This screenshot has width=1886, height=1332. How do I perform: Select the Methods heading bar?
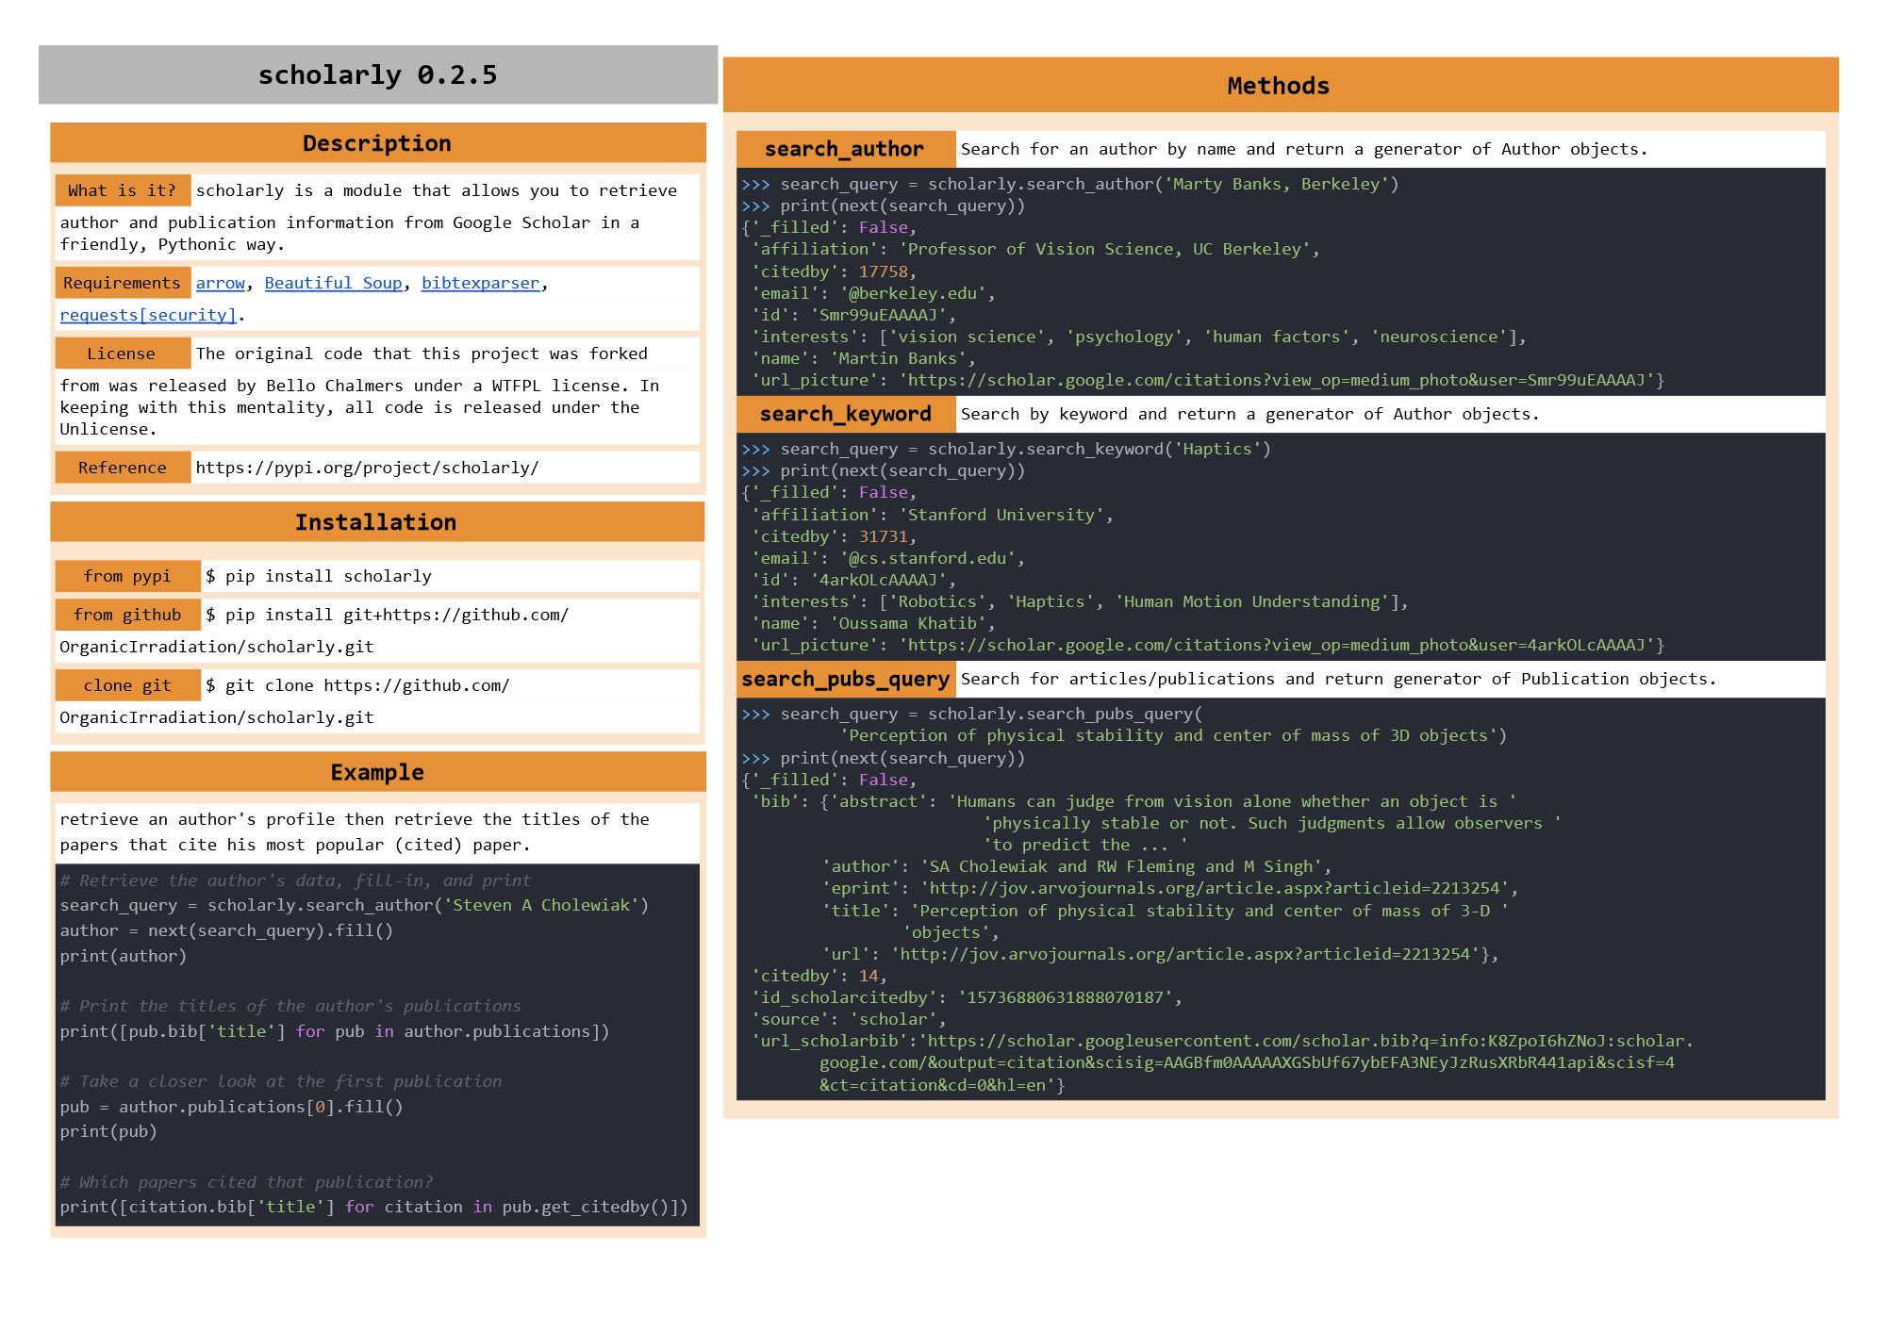point(1279,86)
